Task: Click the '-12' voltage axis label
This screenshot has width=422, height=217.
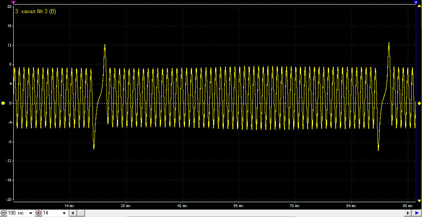Action: [x=8, y=161]
